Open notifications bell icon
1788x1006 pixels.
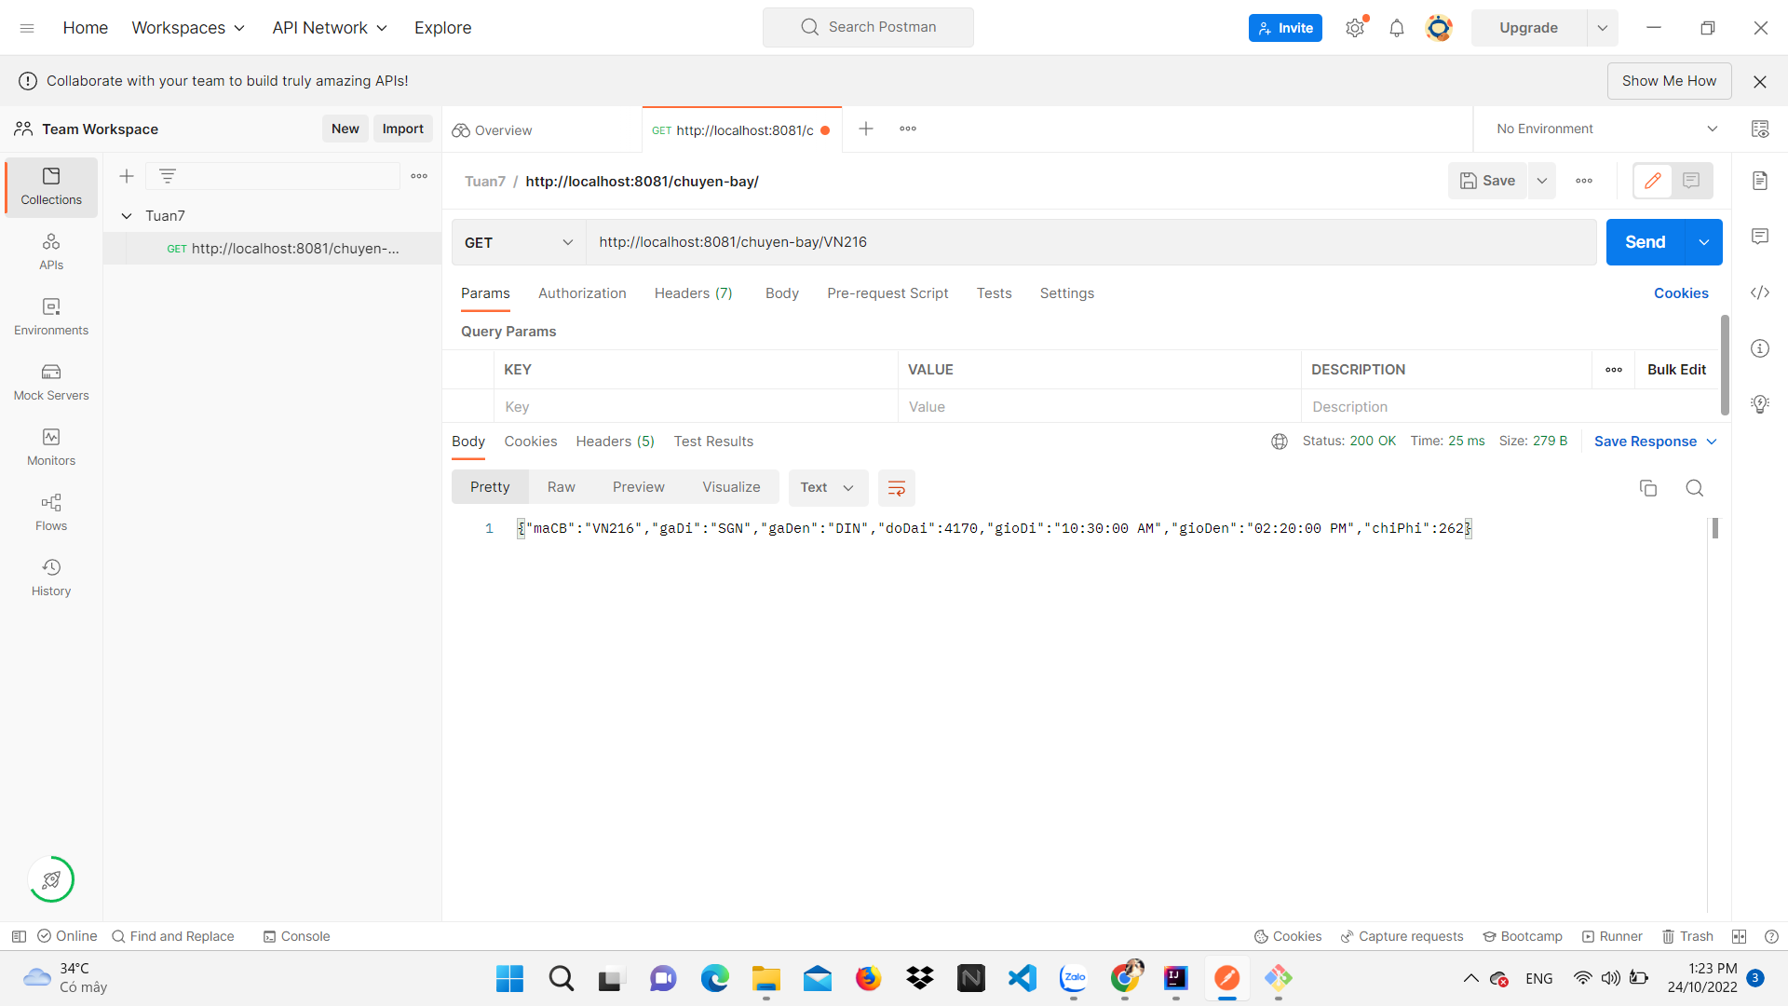(x=1397, y=28)
